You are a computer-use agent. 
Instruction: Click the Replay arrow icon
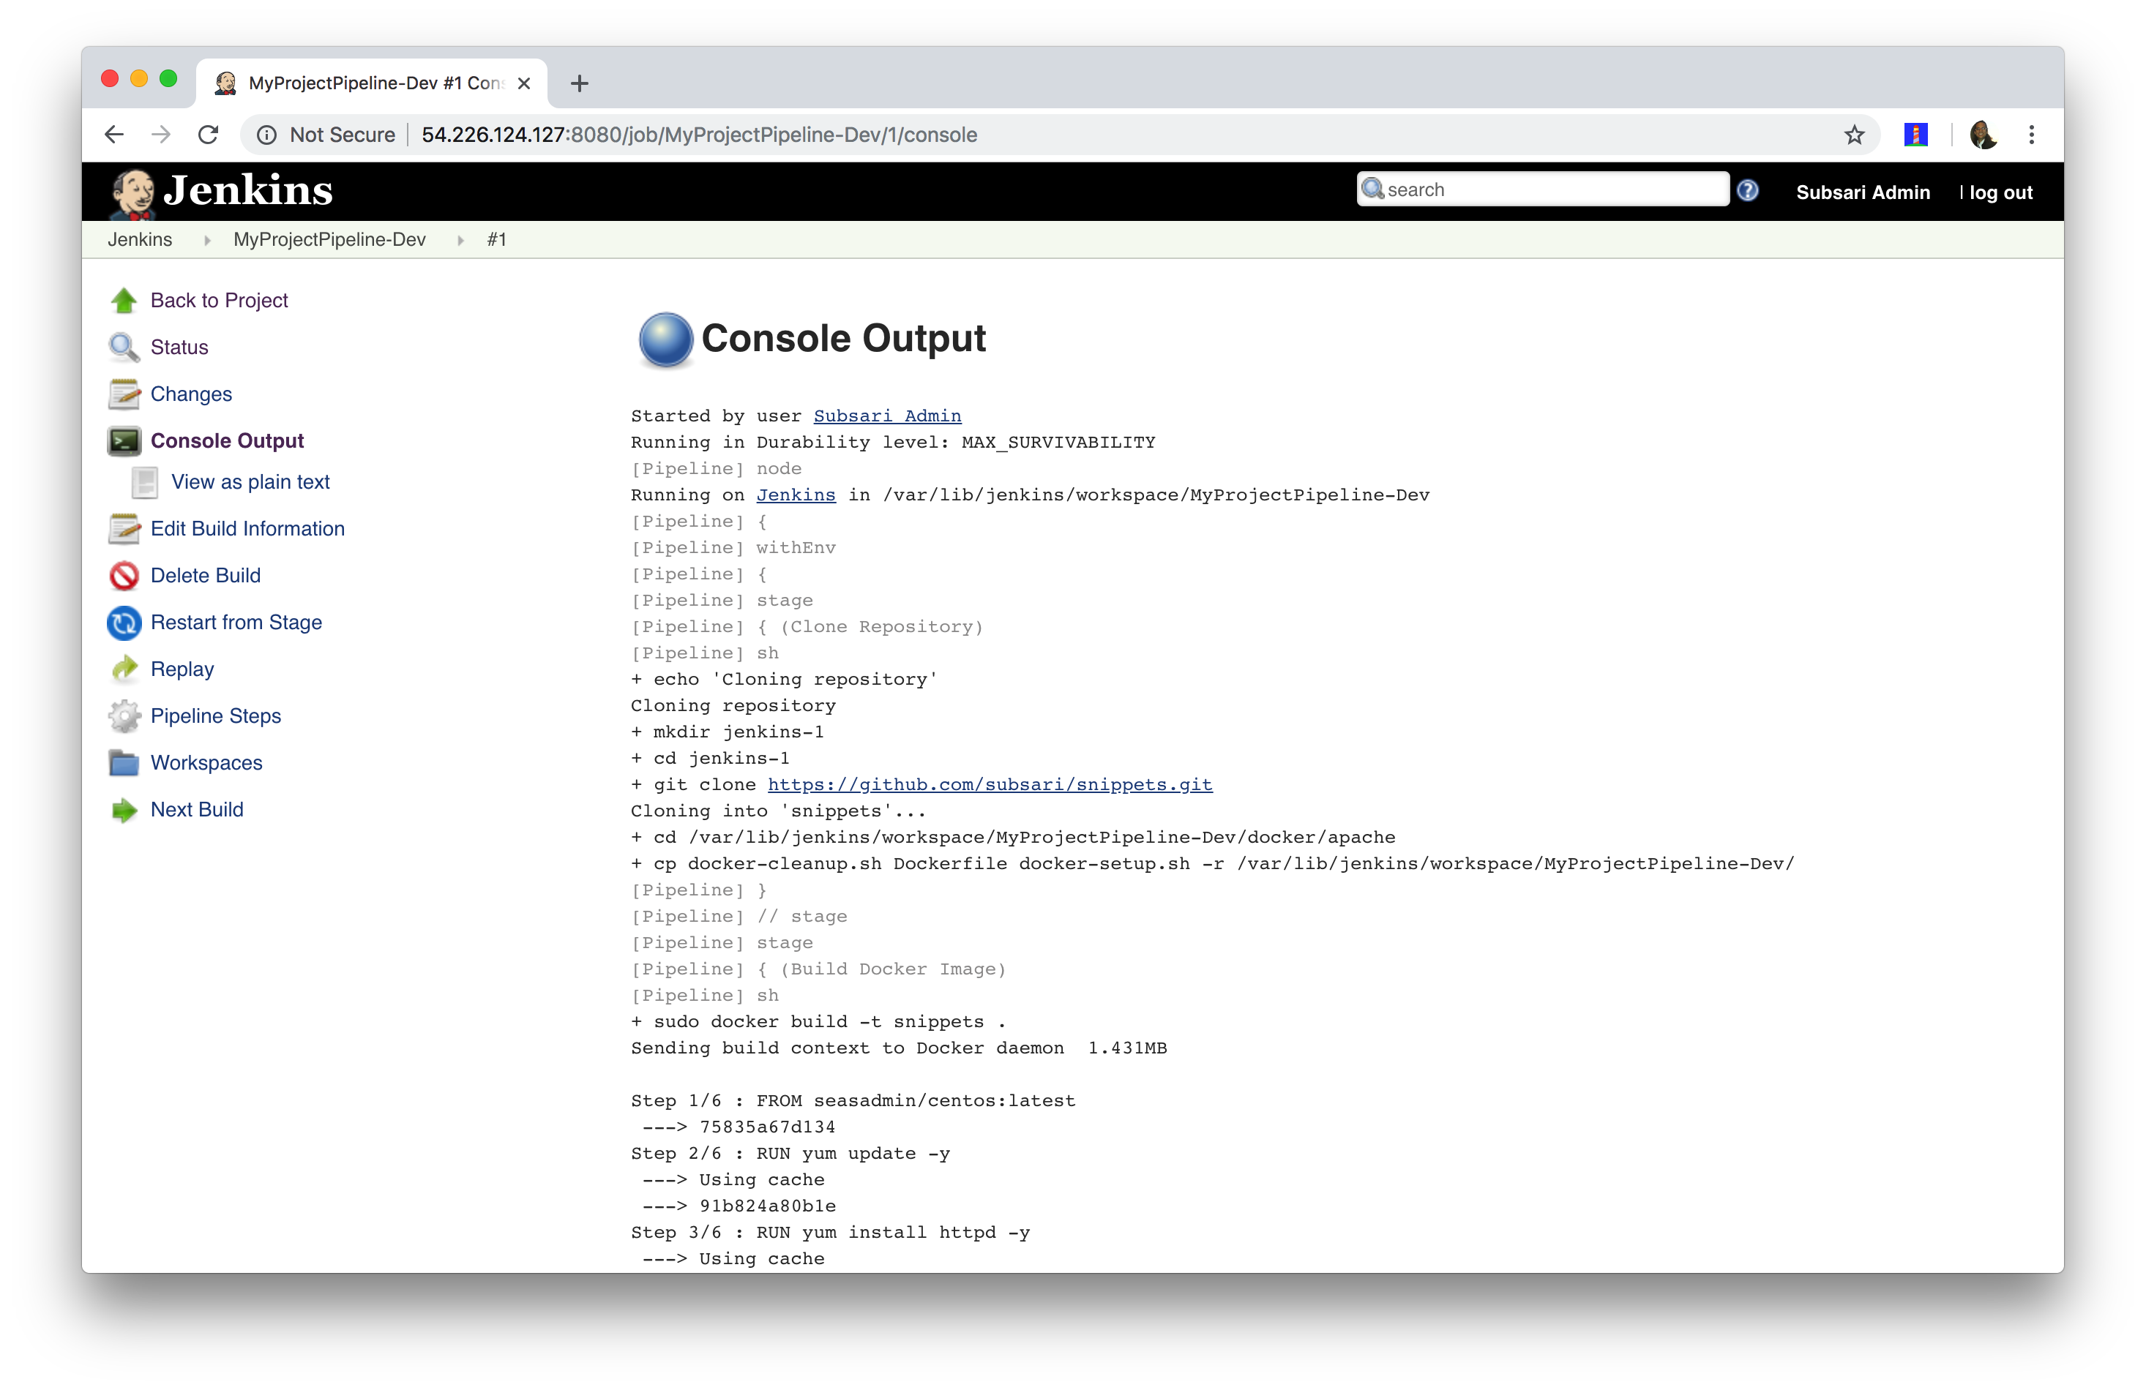(x=124, y=669)
